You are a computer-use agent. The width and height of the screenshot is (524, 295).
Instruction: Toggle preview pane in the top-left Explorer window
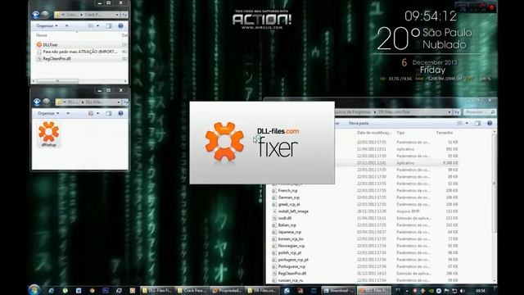pos(109,25)
